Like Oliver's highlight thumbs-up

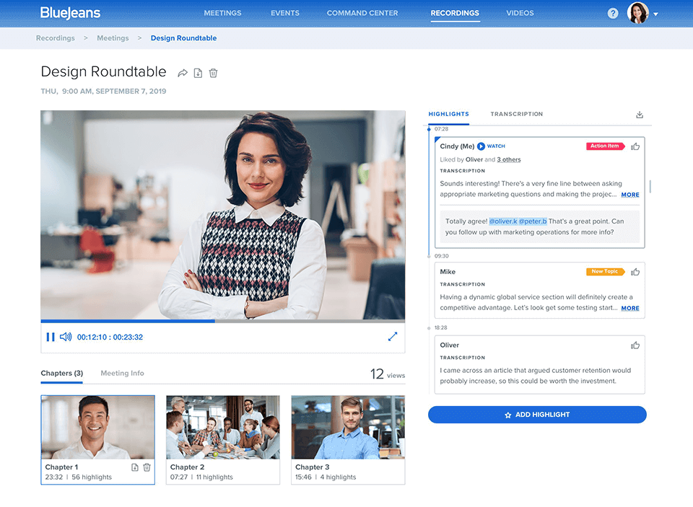coord(635,345)
